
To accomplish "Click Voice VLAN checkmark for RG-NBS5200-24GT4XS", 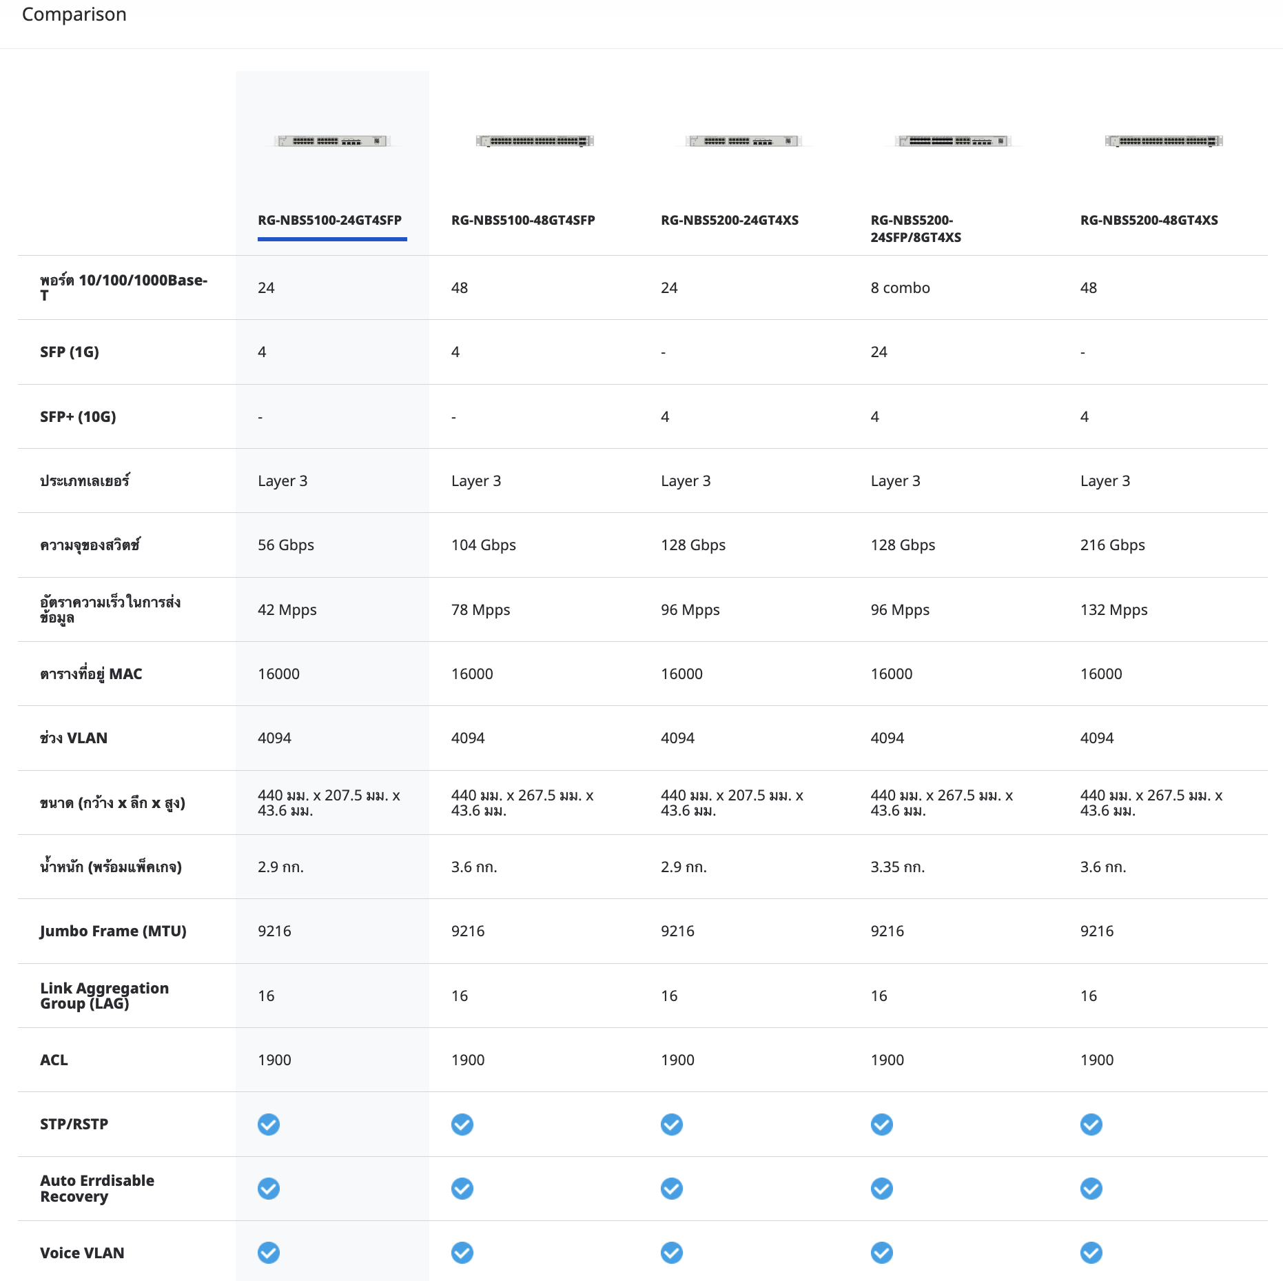I will [x=672, y=1253].
